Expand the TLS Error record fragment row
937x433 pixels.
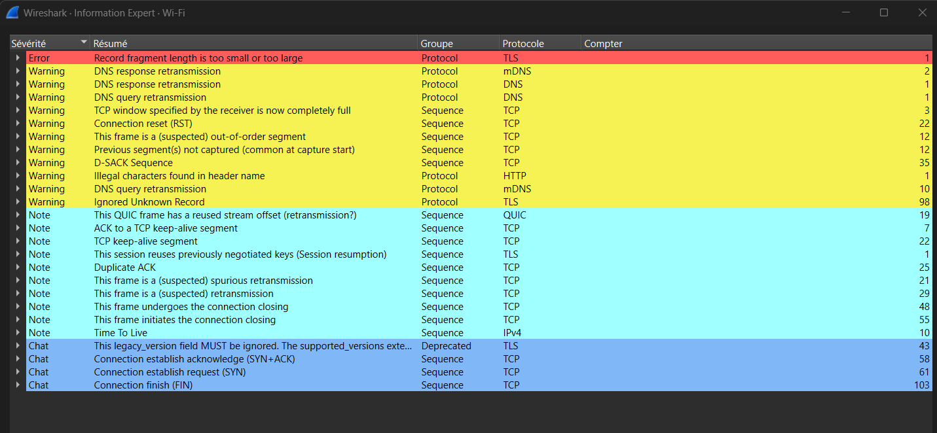coord(18,58)
